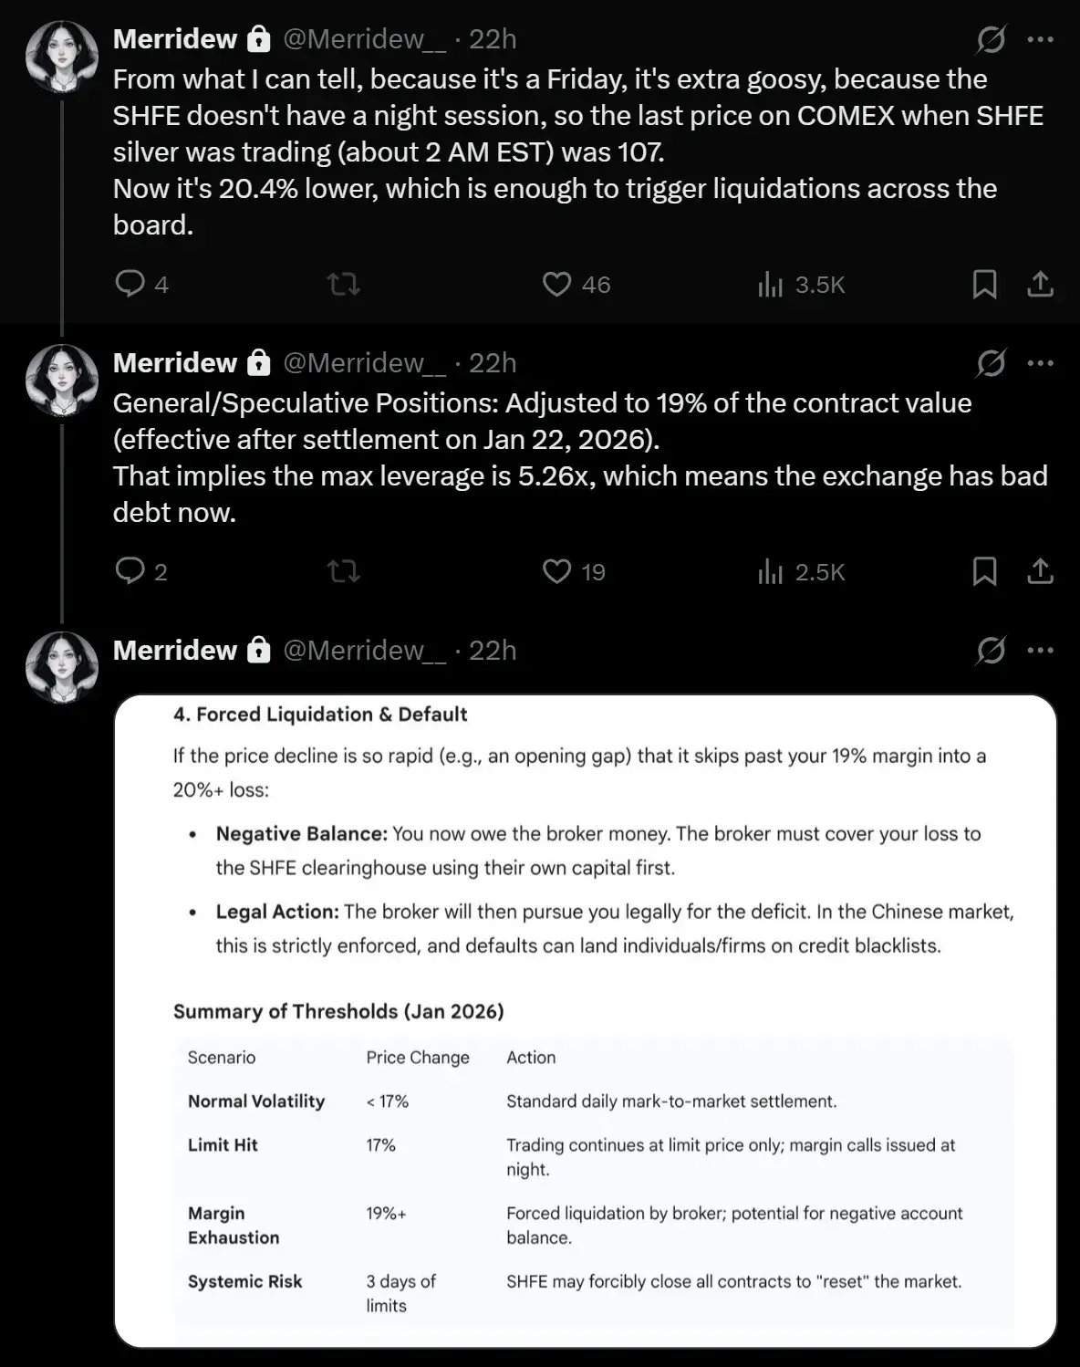Viewport: 1080px width, 1367px height.
Task: View analytics of the post with 3.5K views
Action: tap(801, 285)
